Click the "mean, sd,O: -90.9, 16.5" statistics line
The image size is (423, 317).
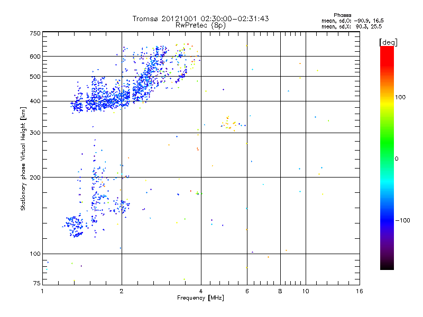point(353,21)
